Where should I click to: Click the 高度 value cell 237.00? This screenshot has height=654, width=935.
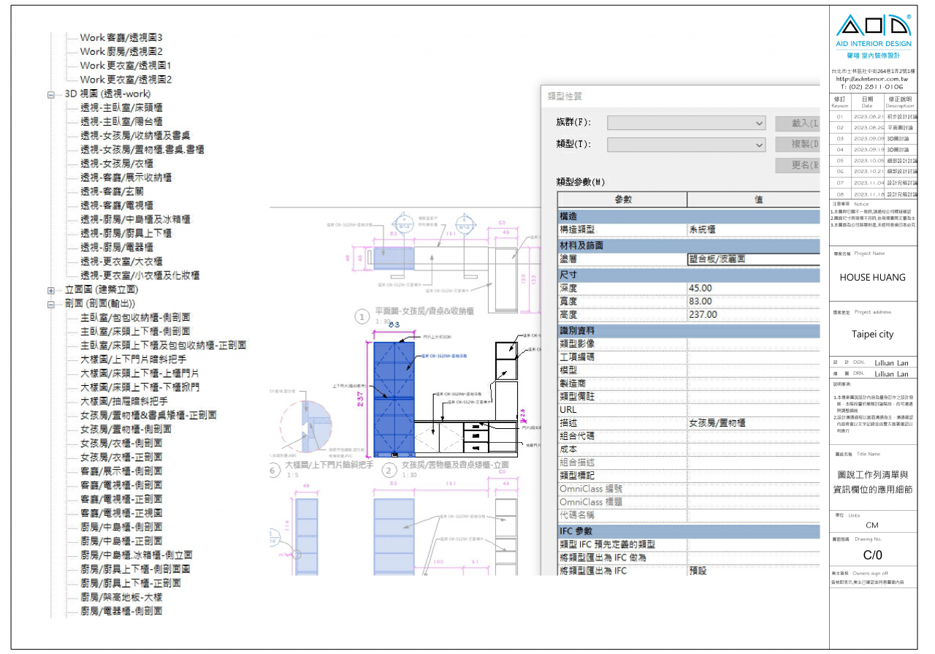pyautogui.click(x=752, y=315)
